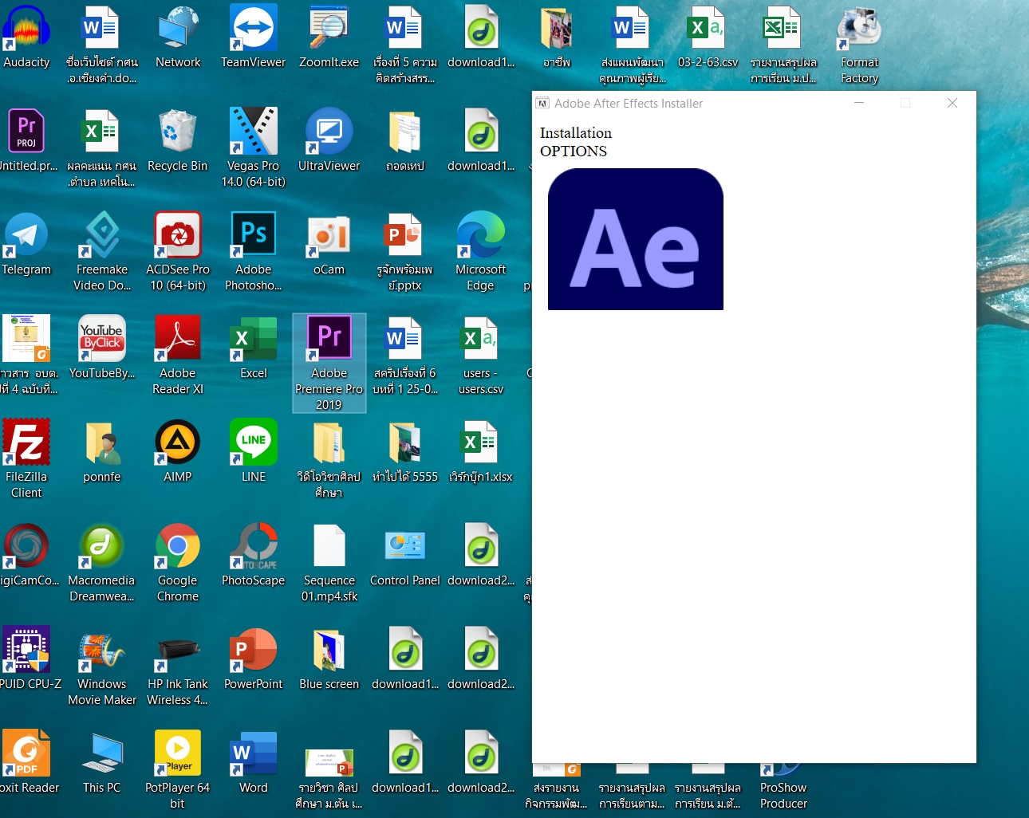Launch Macromedia Dreamweaver shortcut
The height and width of the screenshot is (818, 1029).
(x=102, y=563)
